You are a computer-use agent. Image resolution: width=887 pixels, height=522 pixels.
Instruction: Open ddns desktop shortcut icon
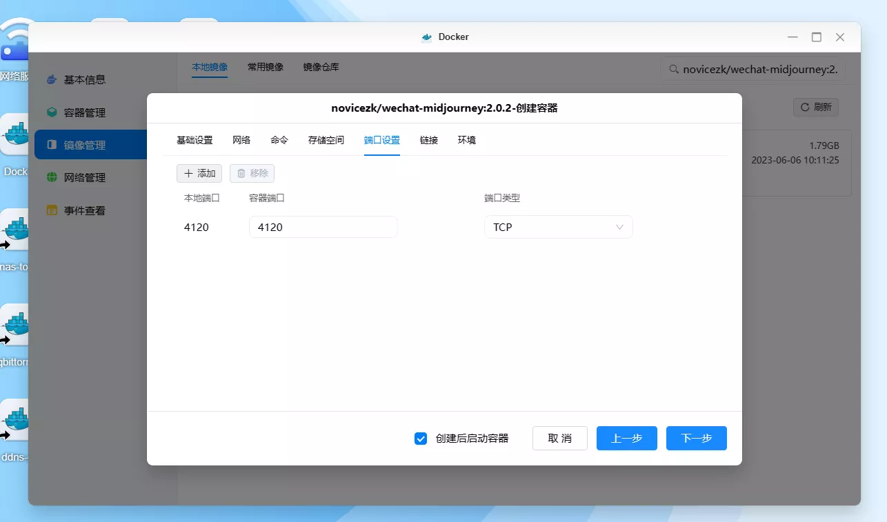click(14, 420)
